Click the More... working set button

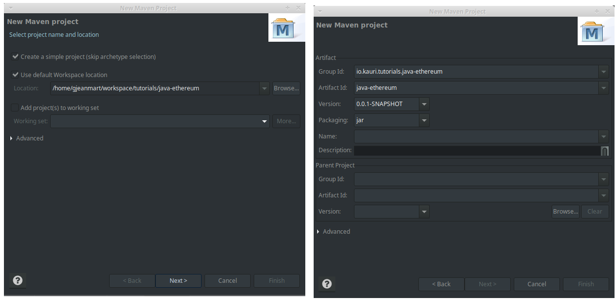(x=286, y=121)
